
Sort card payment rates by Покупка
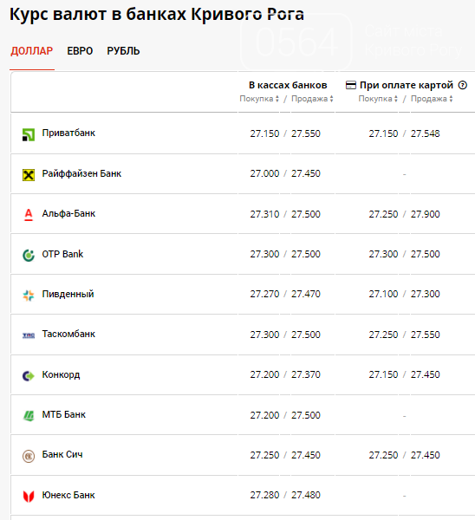click(x=378, y=99)
